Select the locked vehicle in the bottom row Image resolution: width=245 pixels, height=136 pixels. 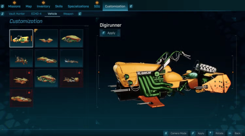coord(21,98)
